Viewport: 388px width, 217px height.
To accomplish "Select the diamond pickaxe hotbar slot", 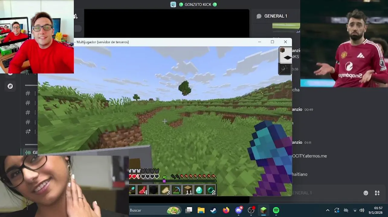I will pyautogui.click(x=176, y=190).
